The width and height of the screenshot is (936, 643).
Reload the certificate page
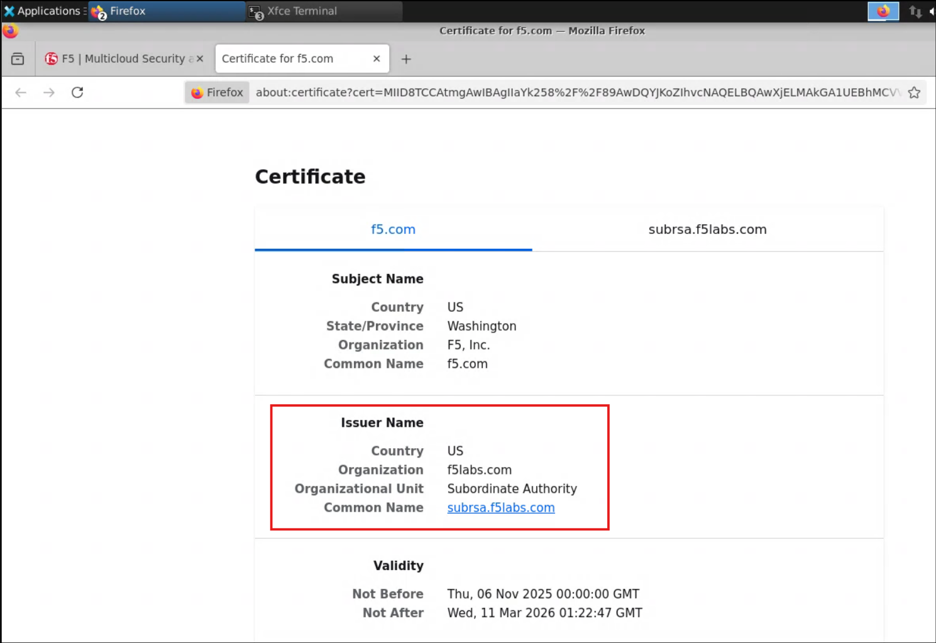(x=77, y=92)
